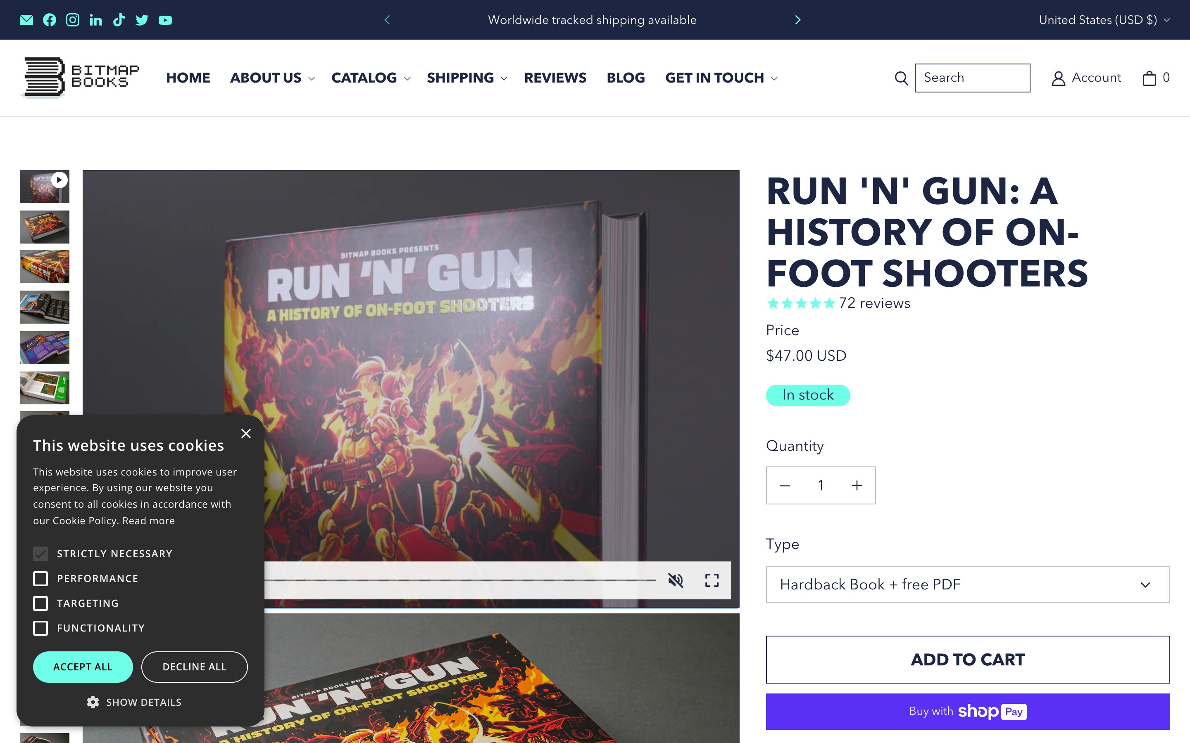Increase quantity with the plus stepper

pyautogui.click(x=856, y=485)
